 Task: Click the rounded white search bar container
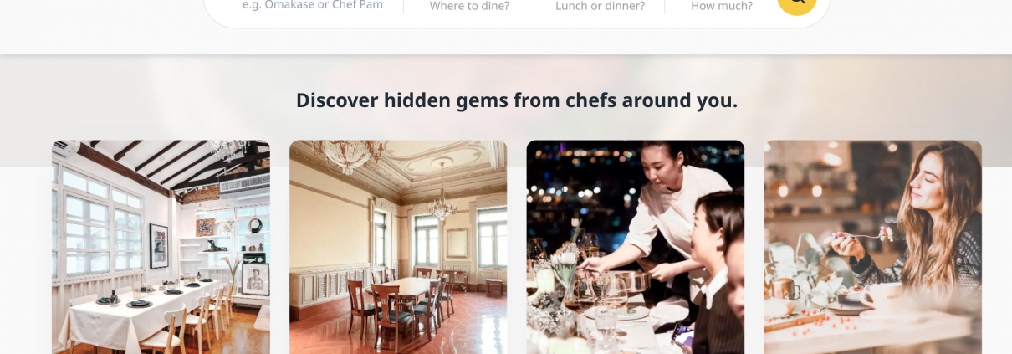coord(517,10)
